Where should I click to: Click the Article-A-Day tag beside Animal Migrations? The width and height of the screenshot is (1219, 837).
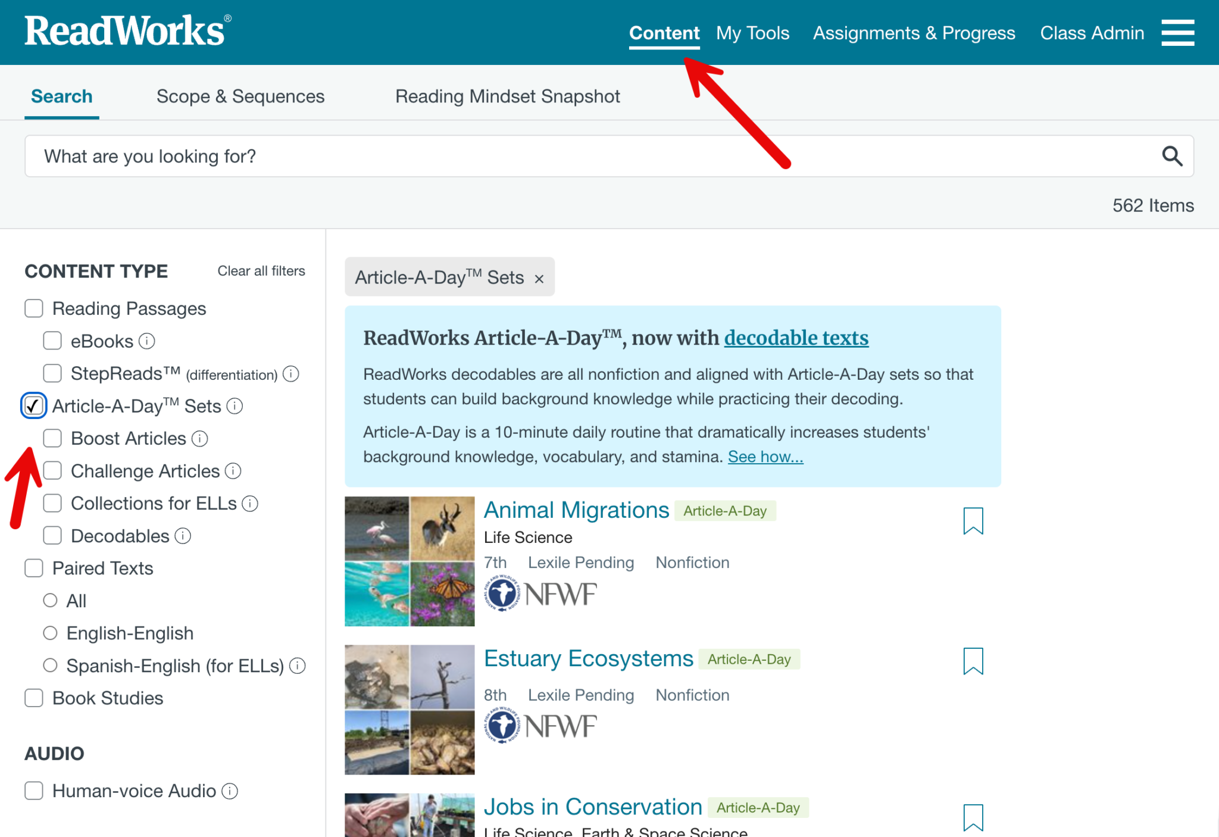click(725, 511)
